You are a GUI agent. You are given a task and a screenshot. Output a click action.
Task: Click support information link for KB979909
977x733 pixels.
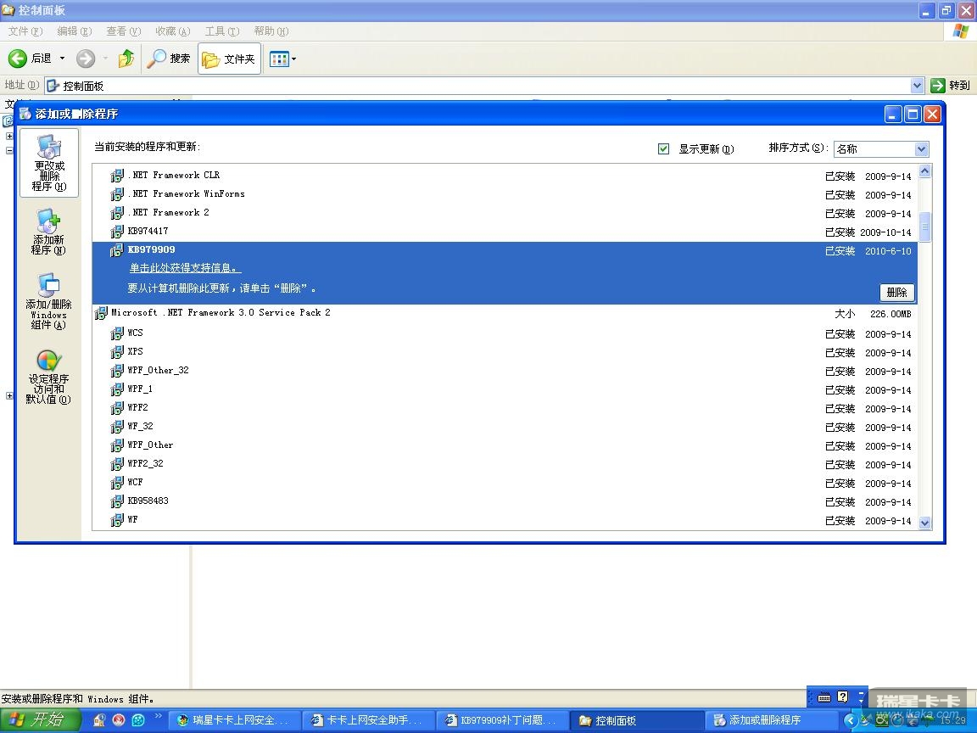click(x=185, y=268)
